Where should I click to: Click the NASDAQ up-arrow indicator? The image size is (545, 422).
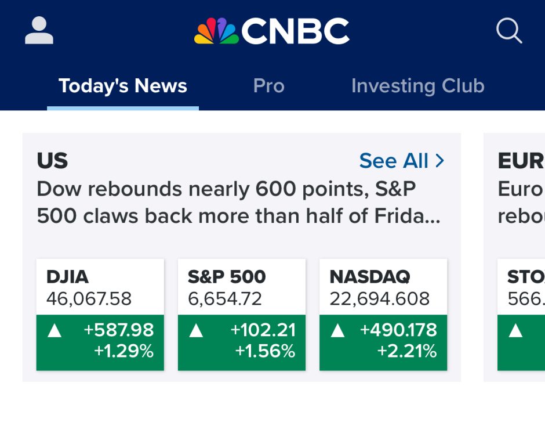pos(337,331)
